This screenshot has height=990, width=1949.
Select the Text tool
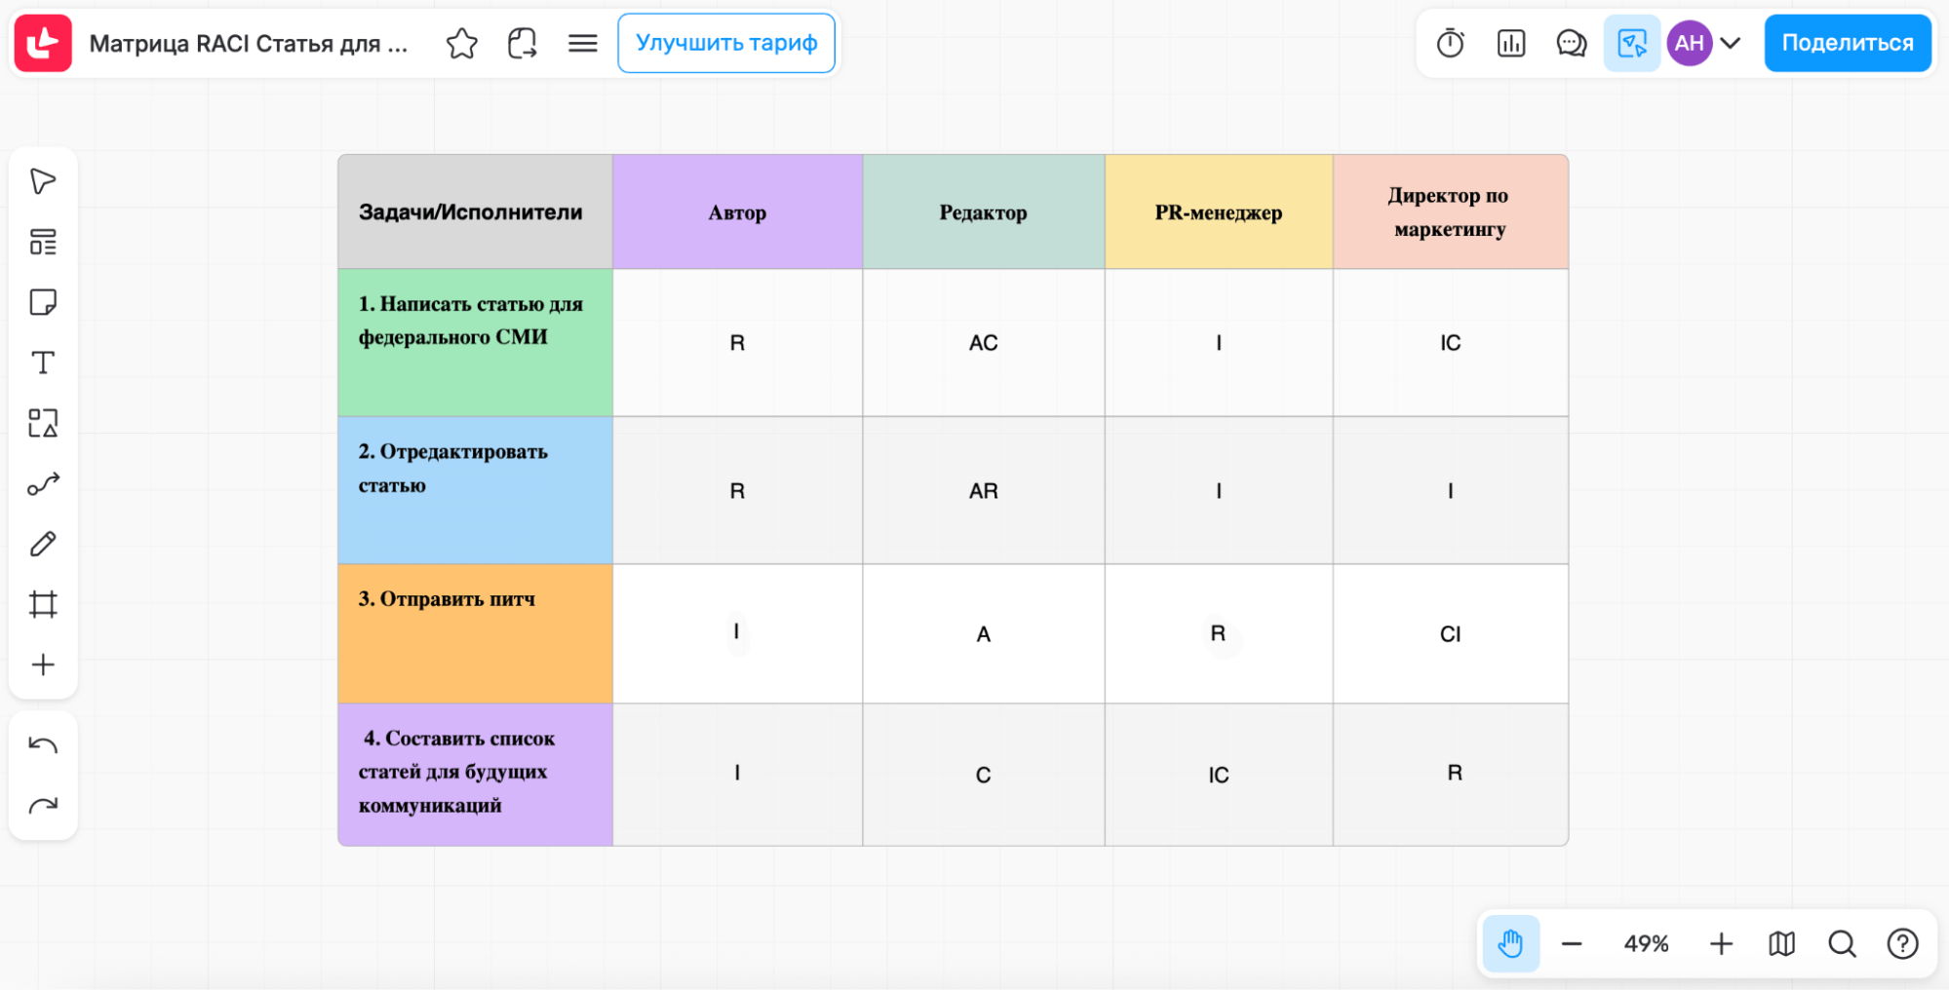[43, 362]
